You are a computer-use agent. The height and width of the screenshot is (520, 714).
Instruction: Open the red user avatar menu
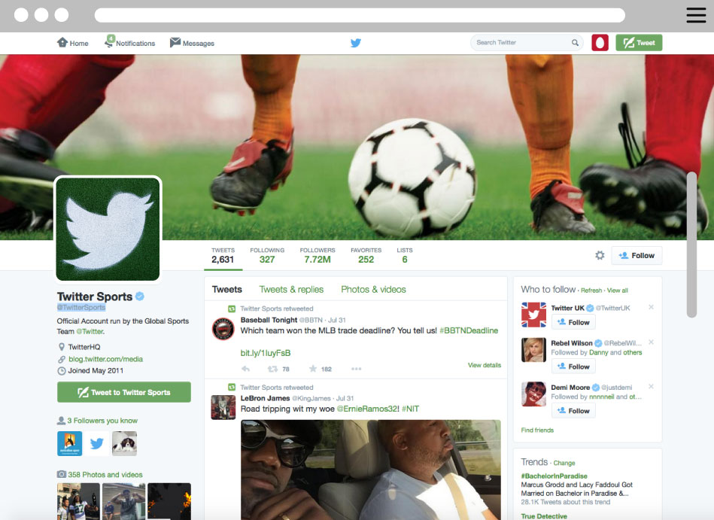[x=600, y=43]
